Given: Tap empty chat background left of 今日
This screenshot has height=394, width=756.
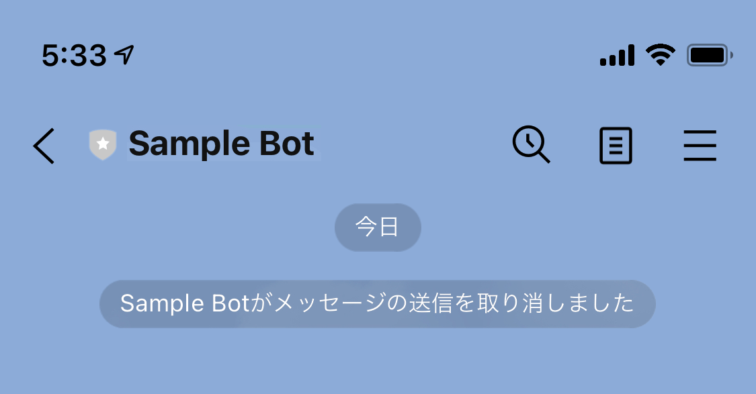Looking at the screenshot, I should pos(168,227).
